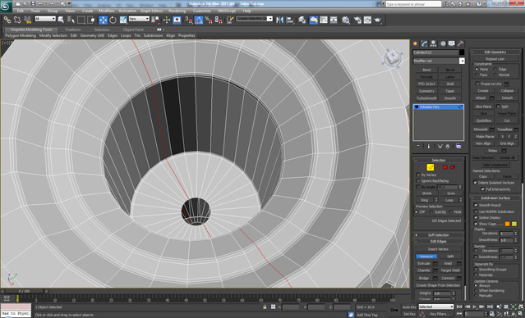Open the Graph Editors menu
Screen dimensions: 525x318
pos(151,11)
